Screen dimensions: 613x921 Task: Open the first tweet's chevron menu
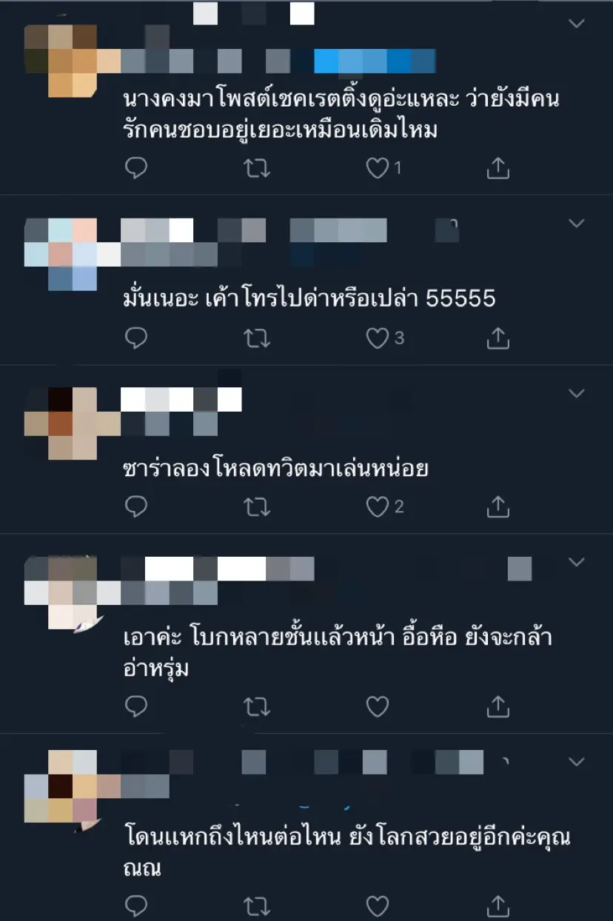576,24
